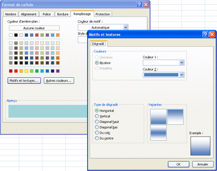This screenshot has width=217, height=171.
Task: Open the Alignement tab
Action: (29, 14)
